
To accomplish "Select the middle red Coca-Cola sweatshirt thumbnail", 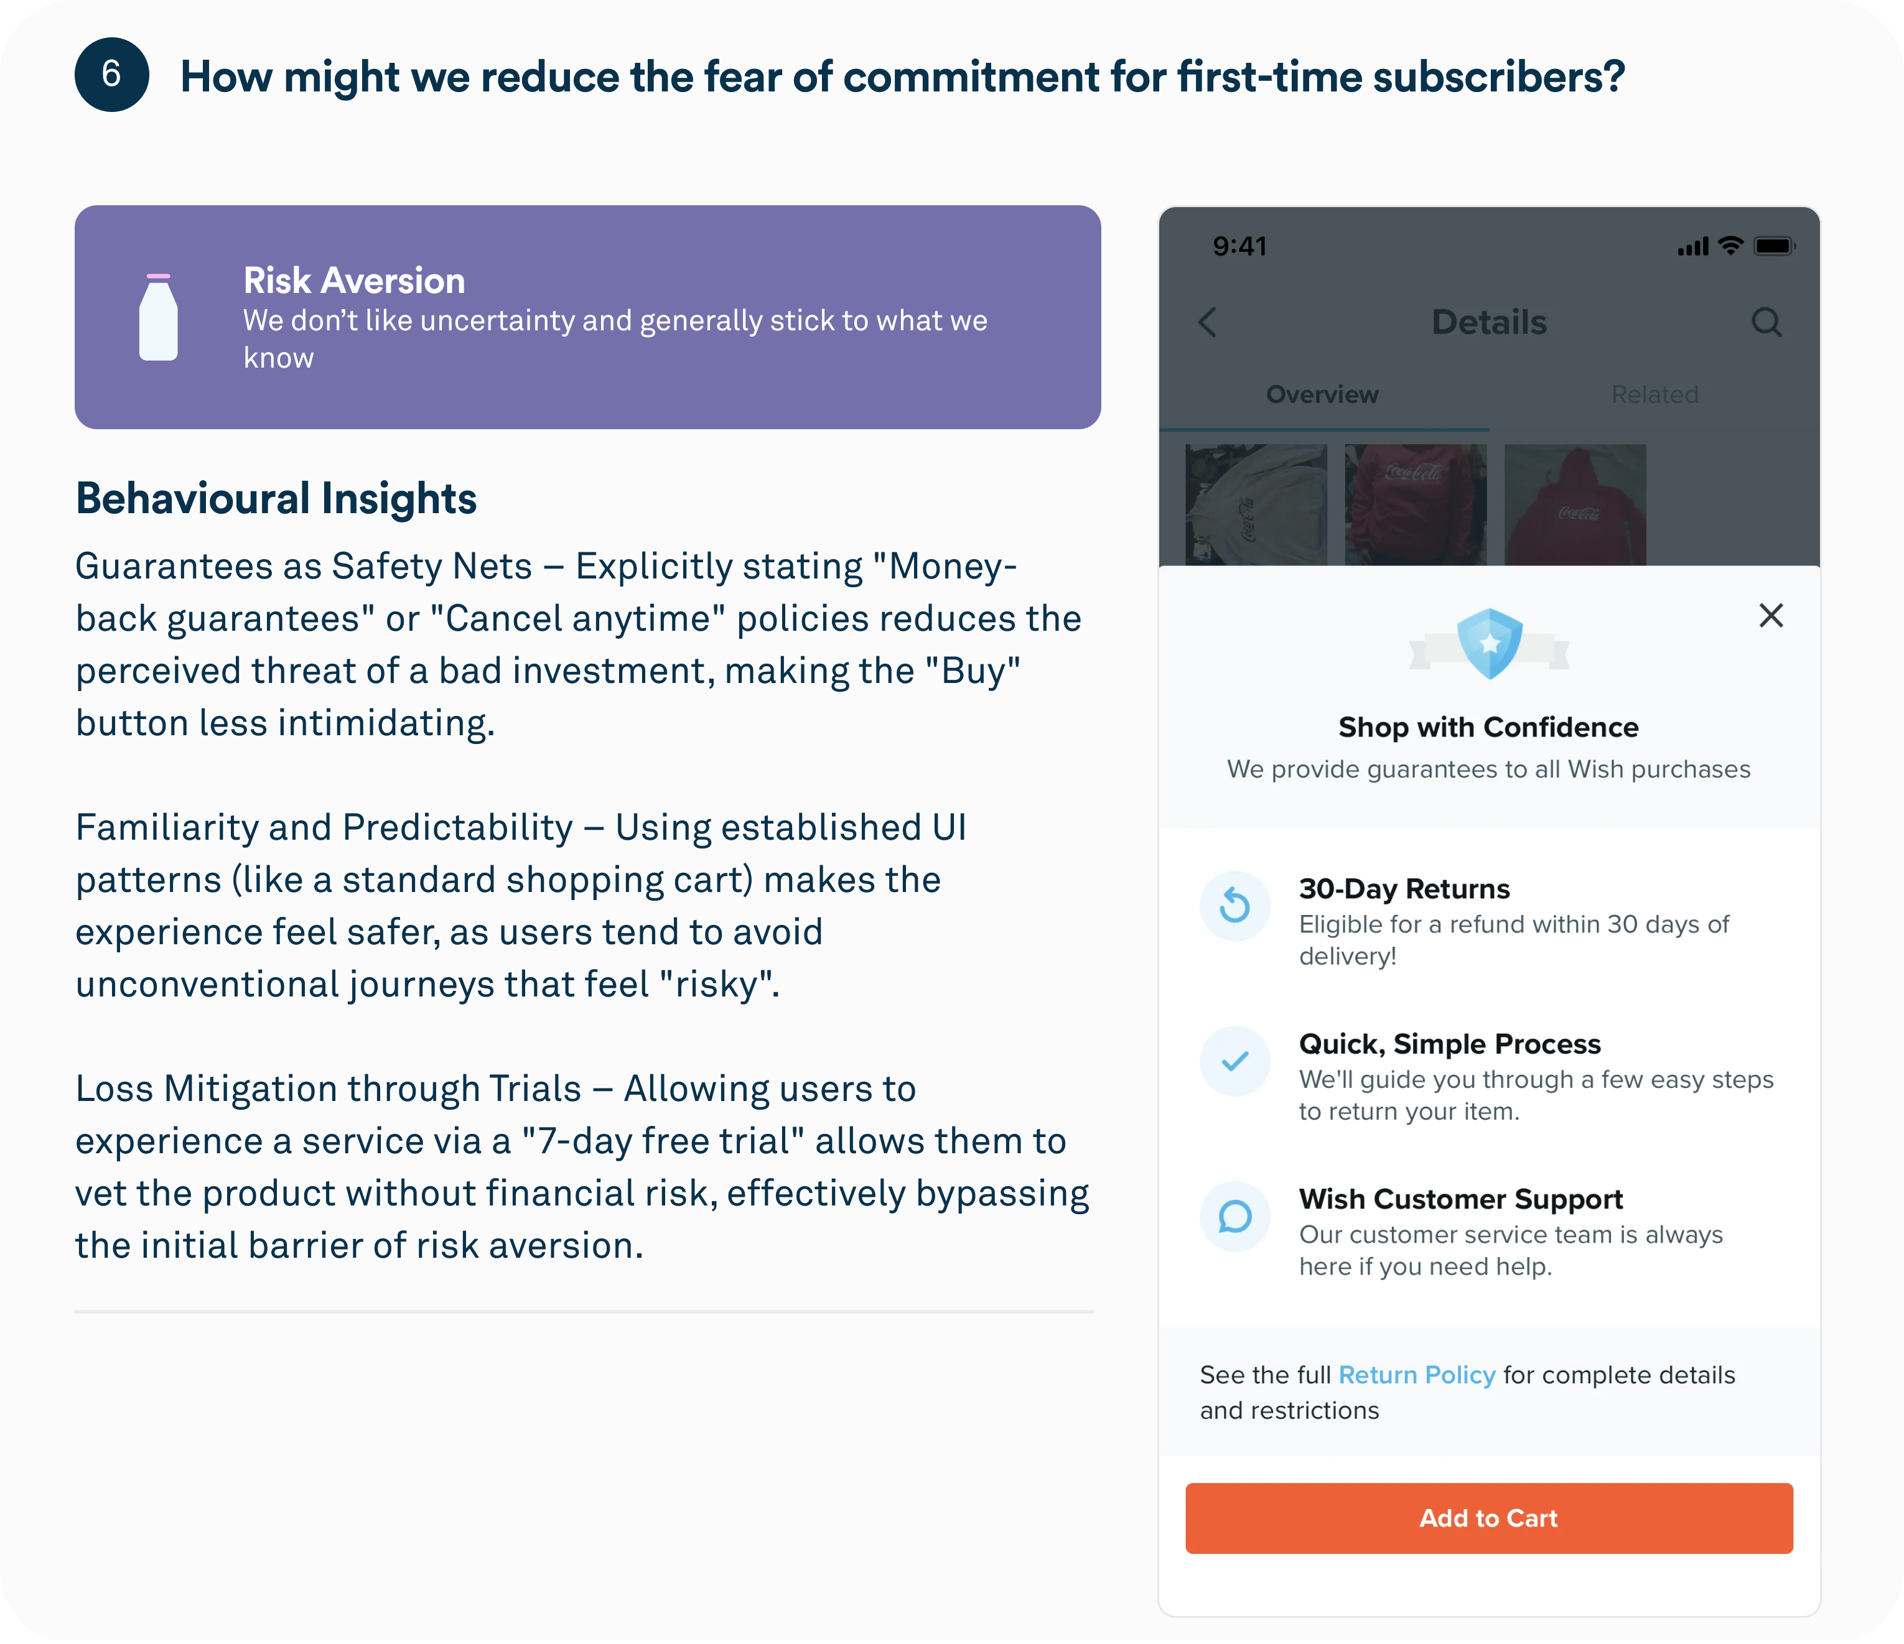I will pos(1415,504).
